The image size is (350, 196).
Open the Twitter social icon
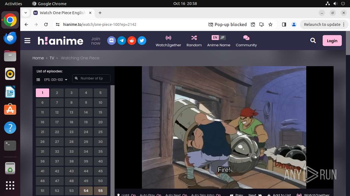coord(142,41)
